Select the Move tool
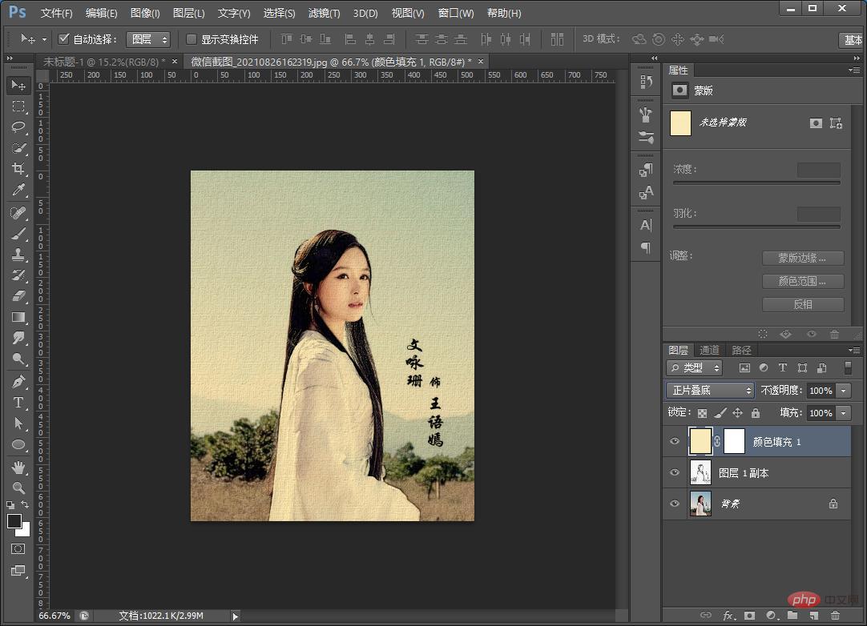867x626 pixels. [18, 85]
